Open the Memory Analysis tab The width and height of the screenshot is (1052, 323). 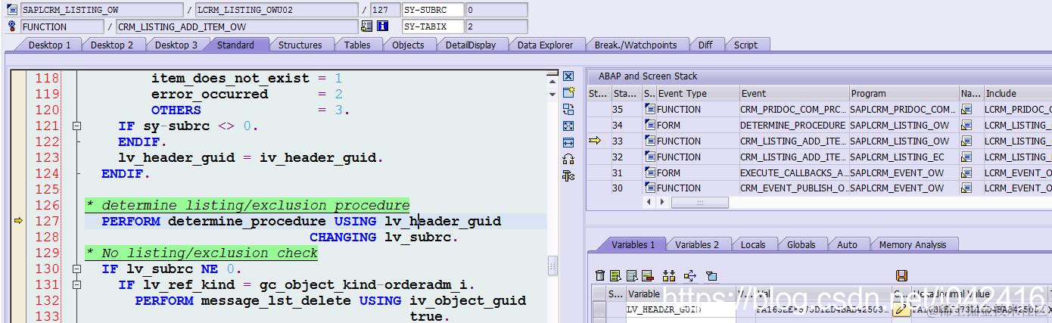click(913, 244)
